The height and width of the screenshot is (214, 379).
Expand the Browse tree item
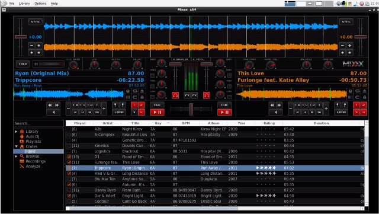tap(16, 156)
